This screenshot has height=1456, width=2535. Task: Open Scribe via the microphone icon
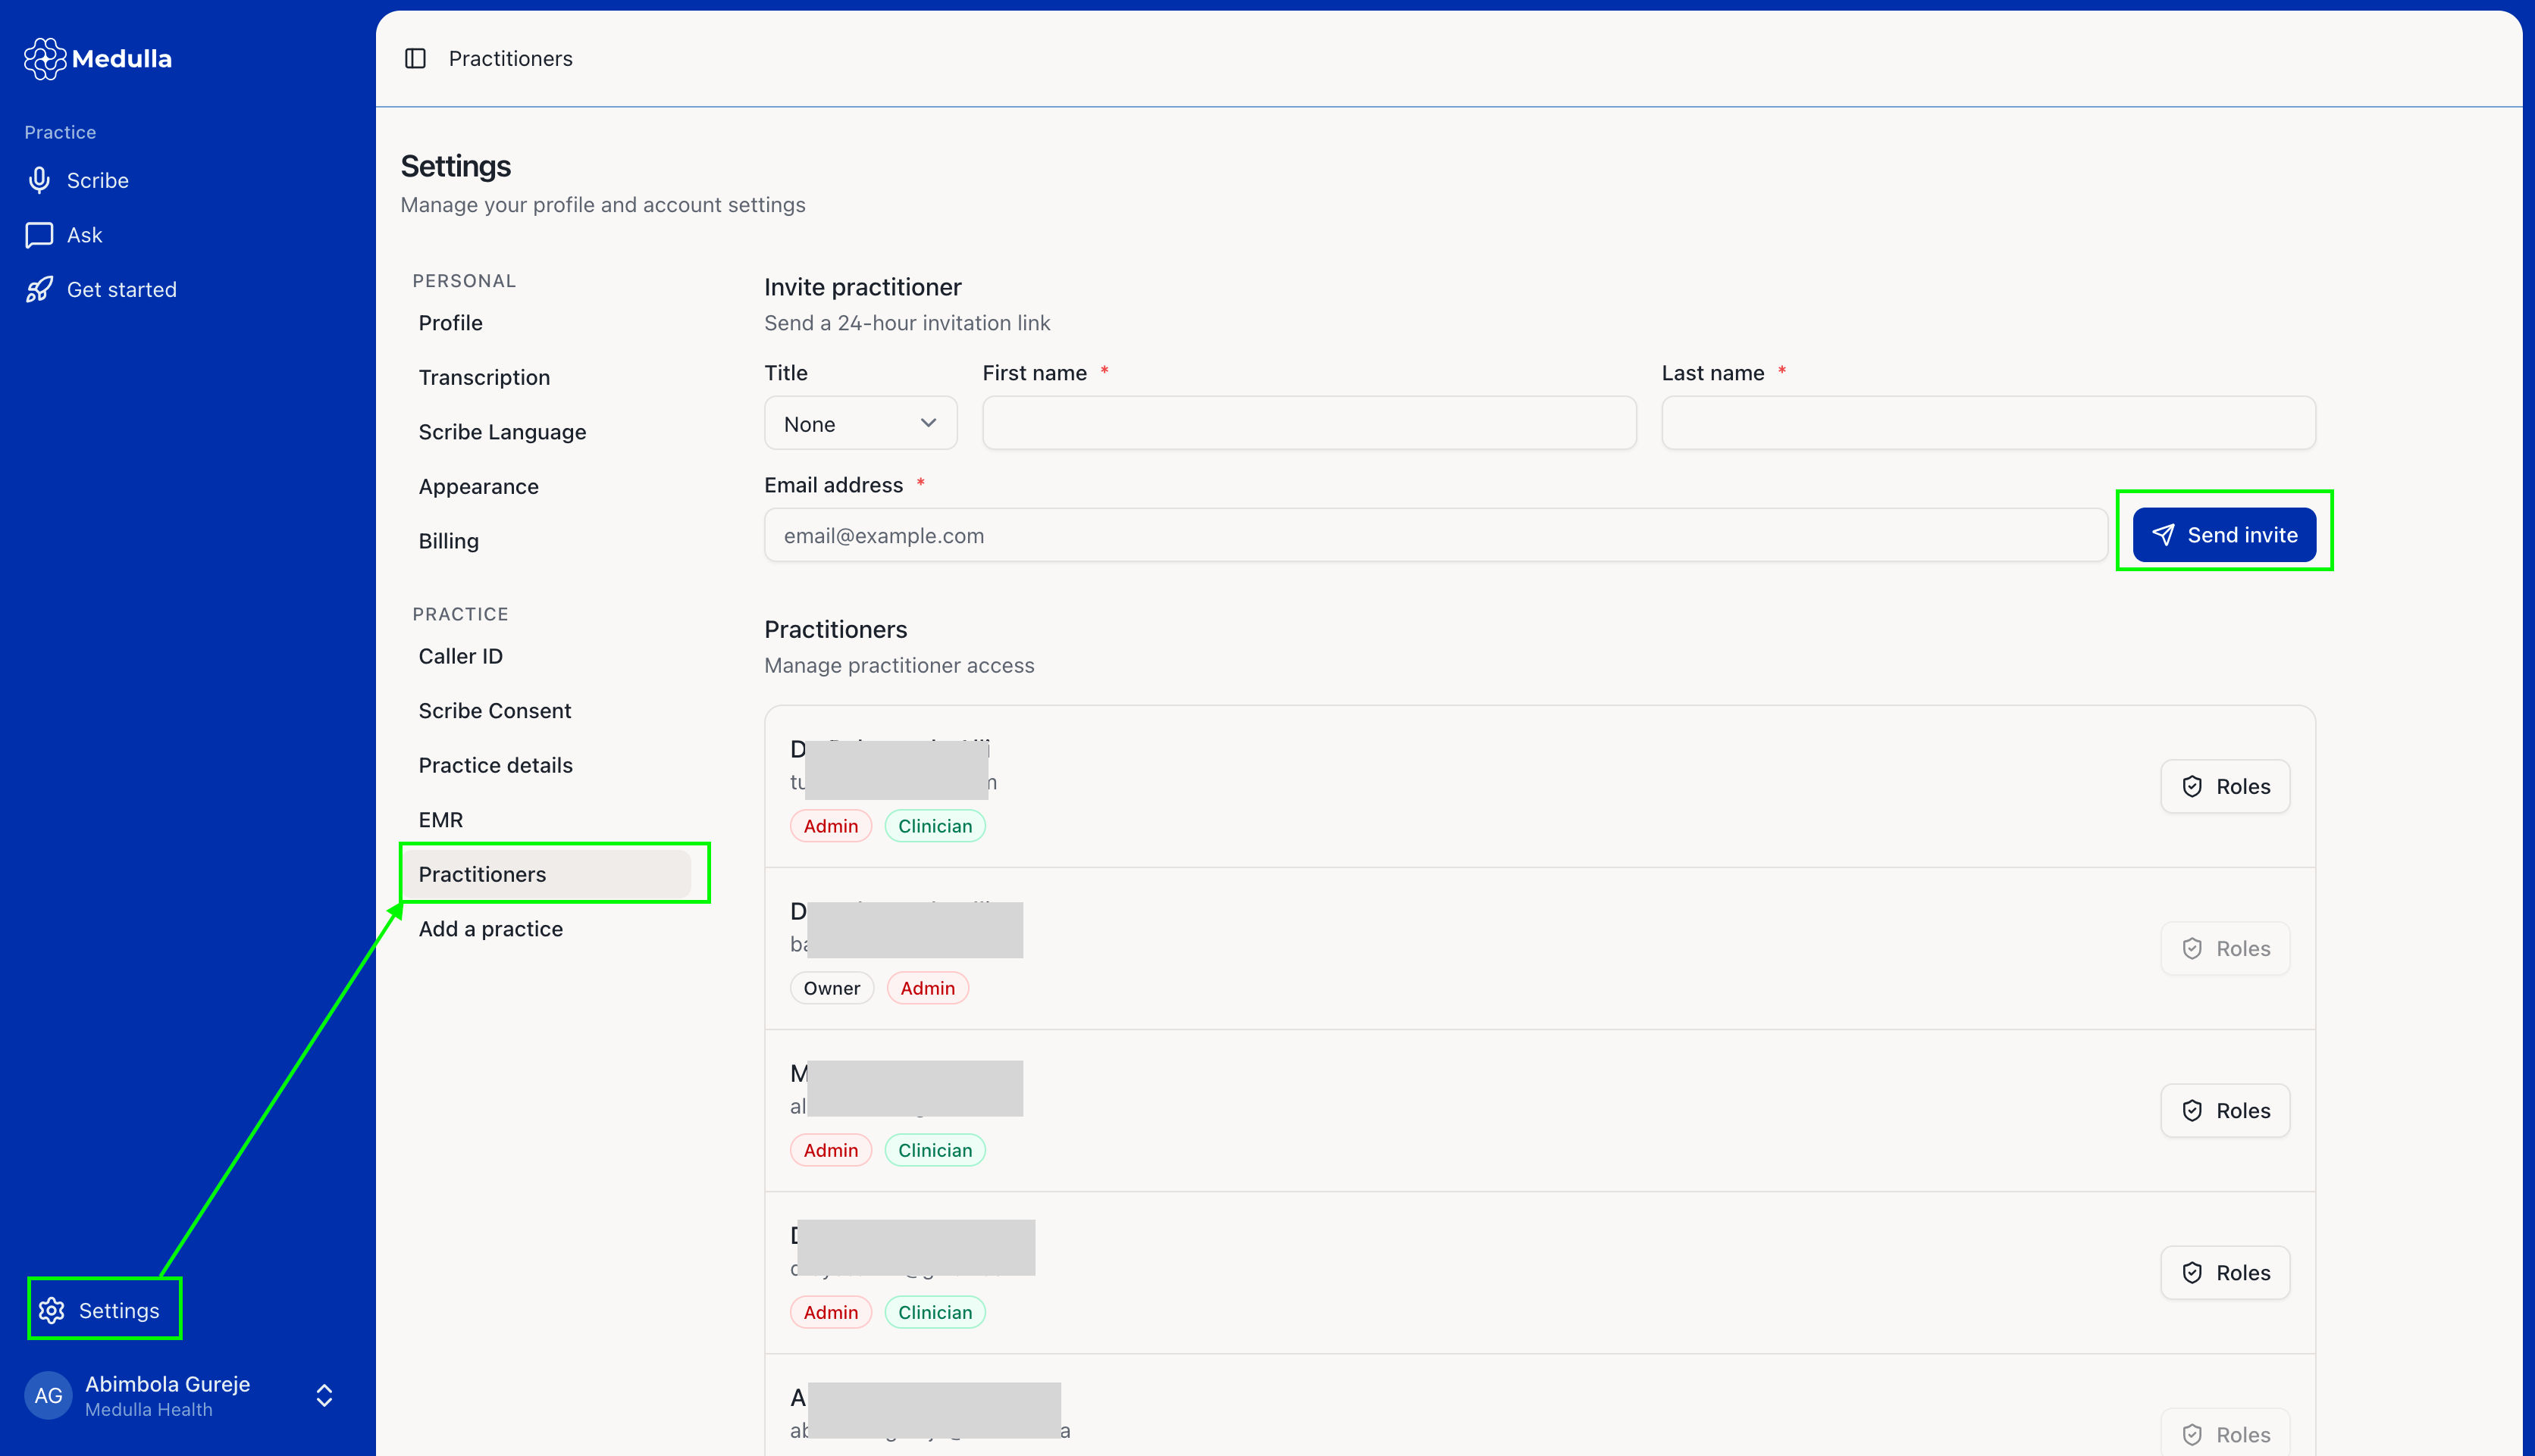pyautogui.click(x=39, y=180)
